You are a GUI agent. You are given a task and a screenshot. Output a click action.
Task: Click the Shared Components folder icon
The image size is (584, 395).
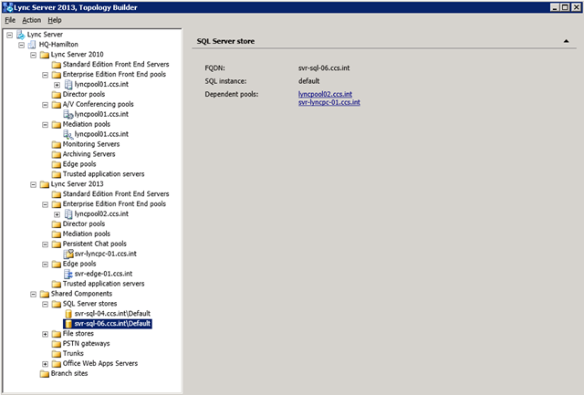tap(45, 294)
